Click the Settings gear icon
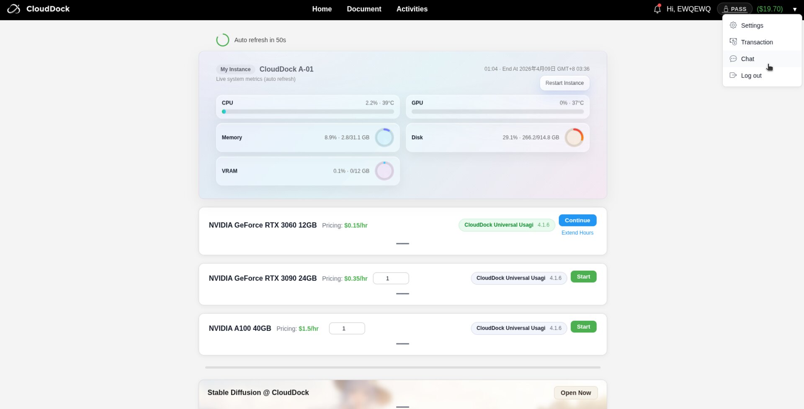 pos(733,25)
